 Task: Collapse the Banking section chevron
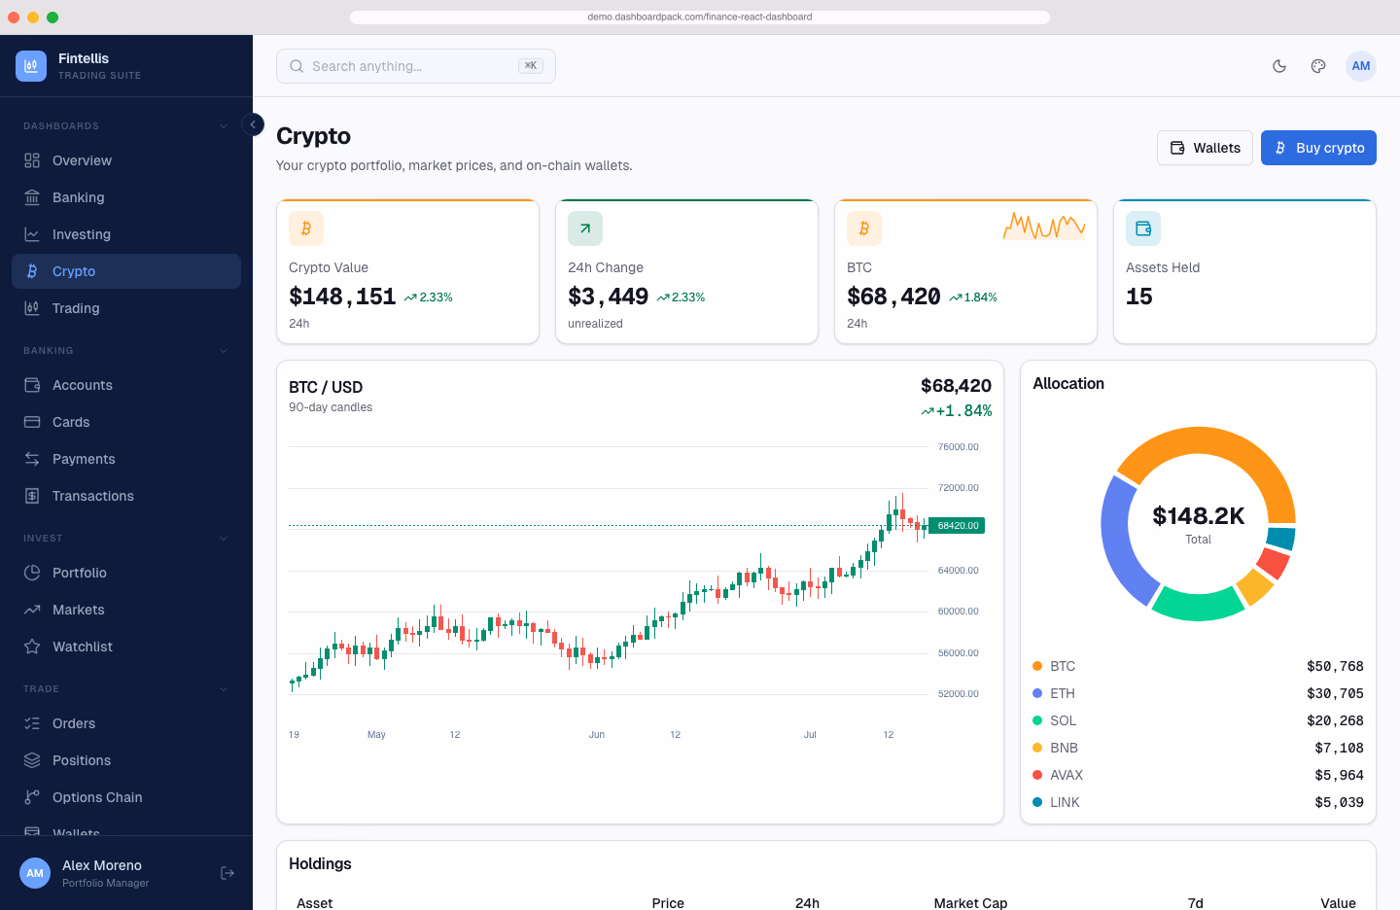pos(224,351)
